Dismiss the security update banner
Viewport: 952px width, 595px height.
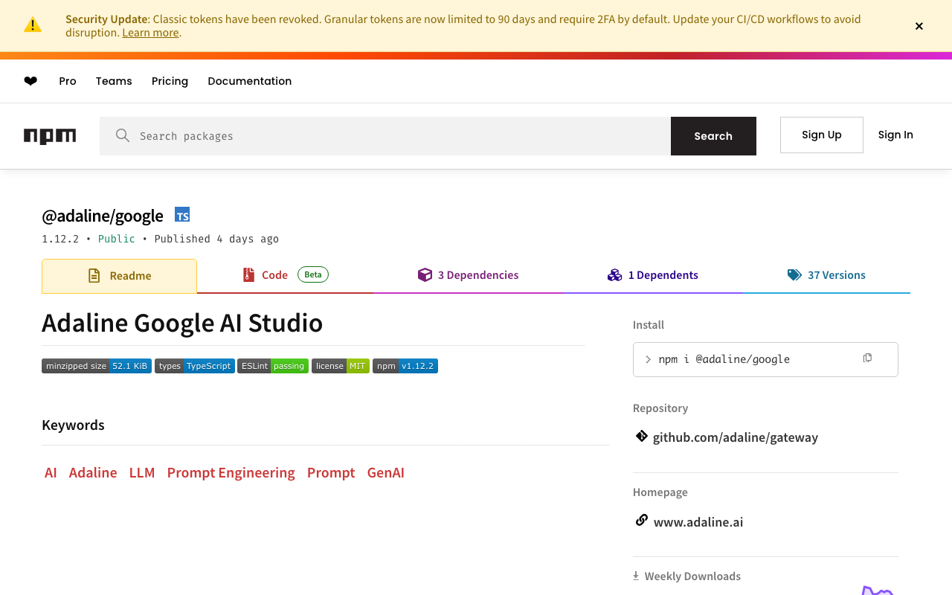pyautogui.click(x=919, y=26)
